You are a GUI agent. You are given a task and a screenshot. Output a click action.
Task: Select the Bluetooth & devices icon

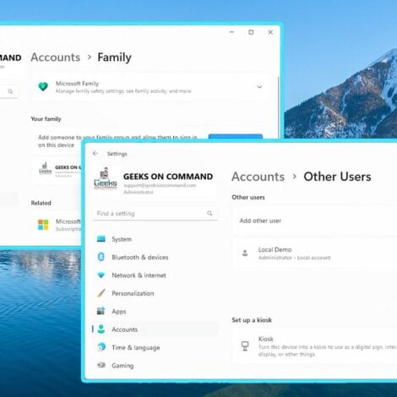click(x=101, y=257)
